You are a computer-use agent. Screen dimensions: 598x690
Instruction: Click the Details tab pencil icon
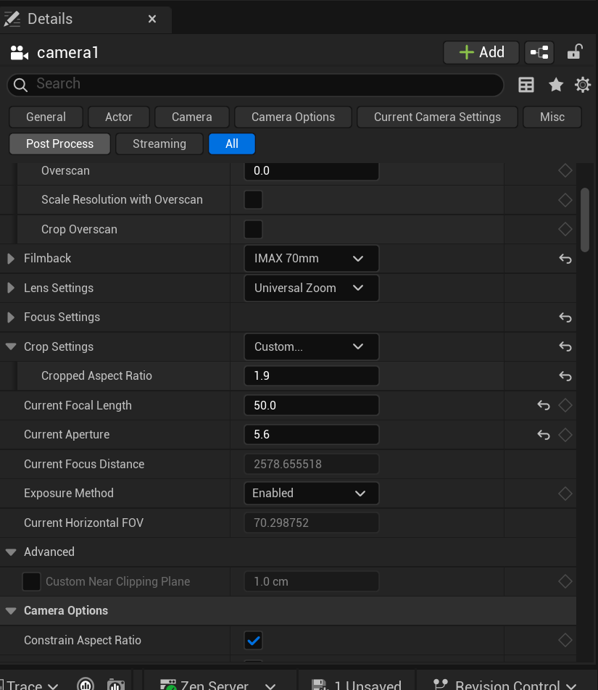(12, 19)
